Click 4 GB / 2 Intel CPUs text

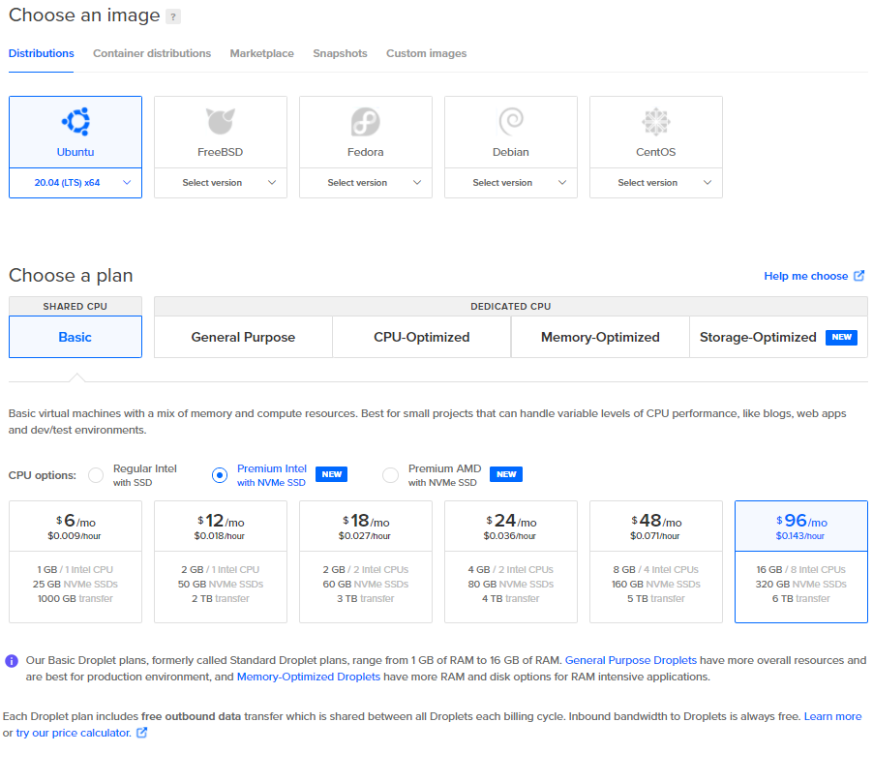tap(511, 570)
